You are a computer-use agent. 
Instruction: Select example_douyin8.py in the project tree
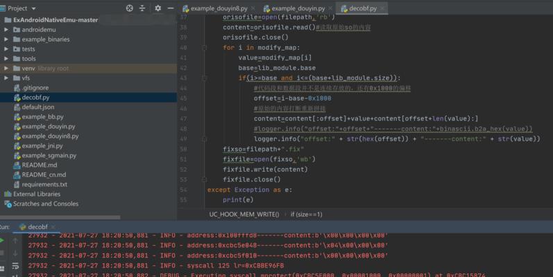(x=50, y=136)
